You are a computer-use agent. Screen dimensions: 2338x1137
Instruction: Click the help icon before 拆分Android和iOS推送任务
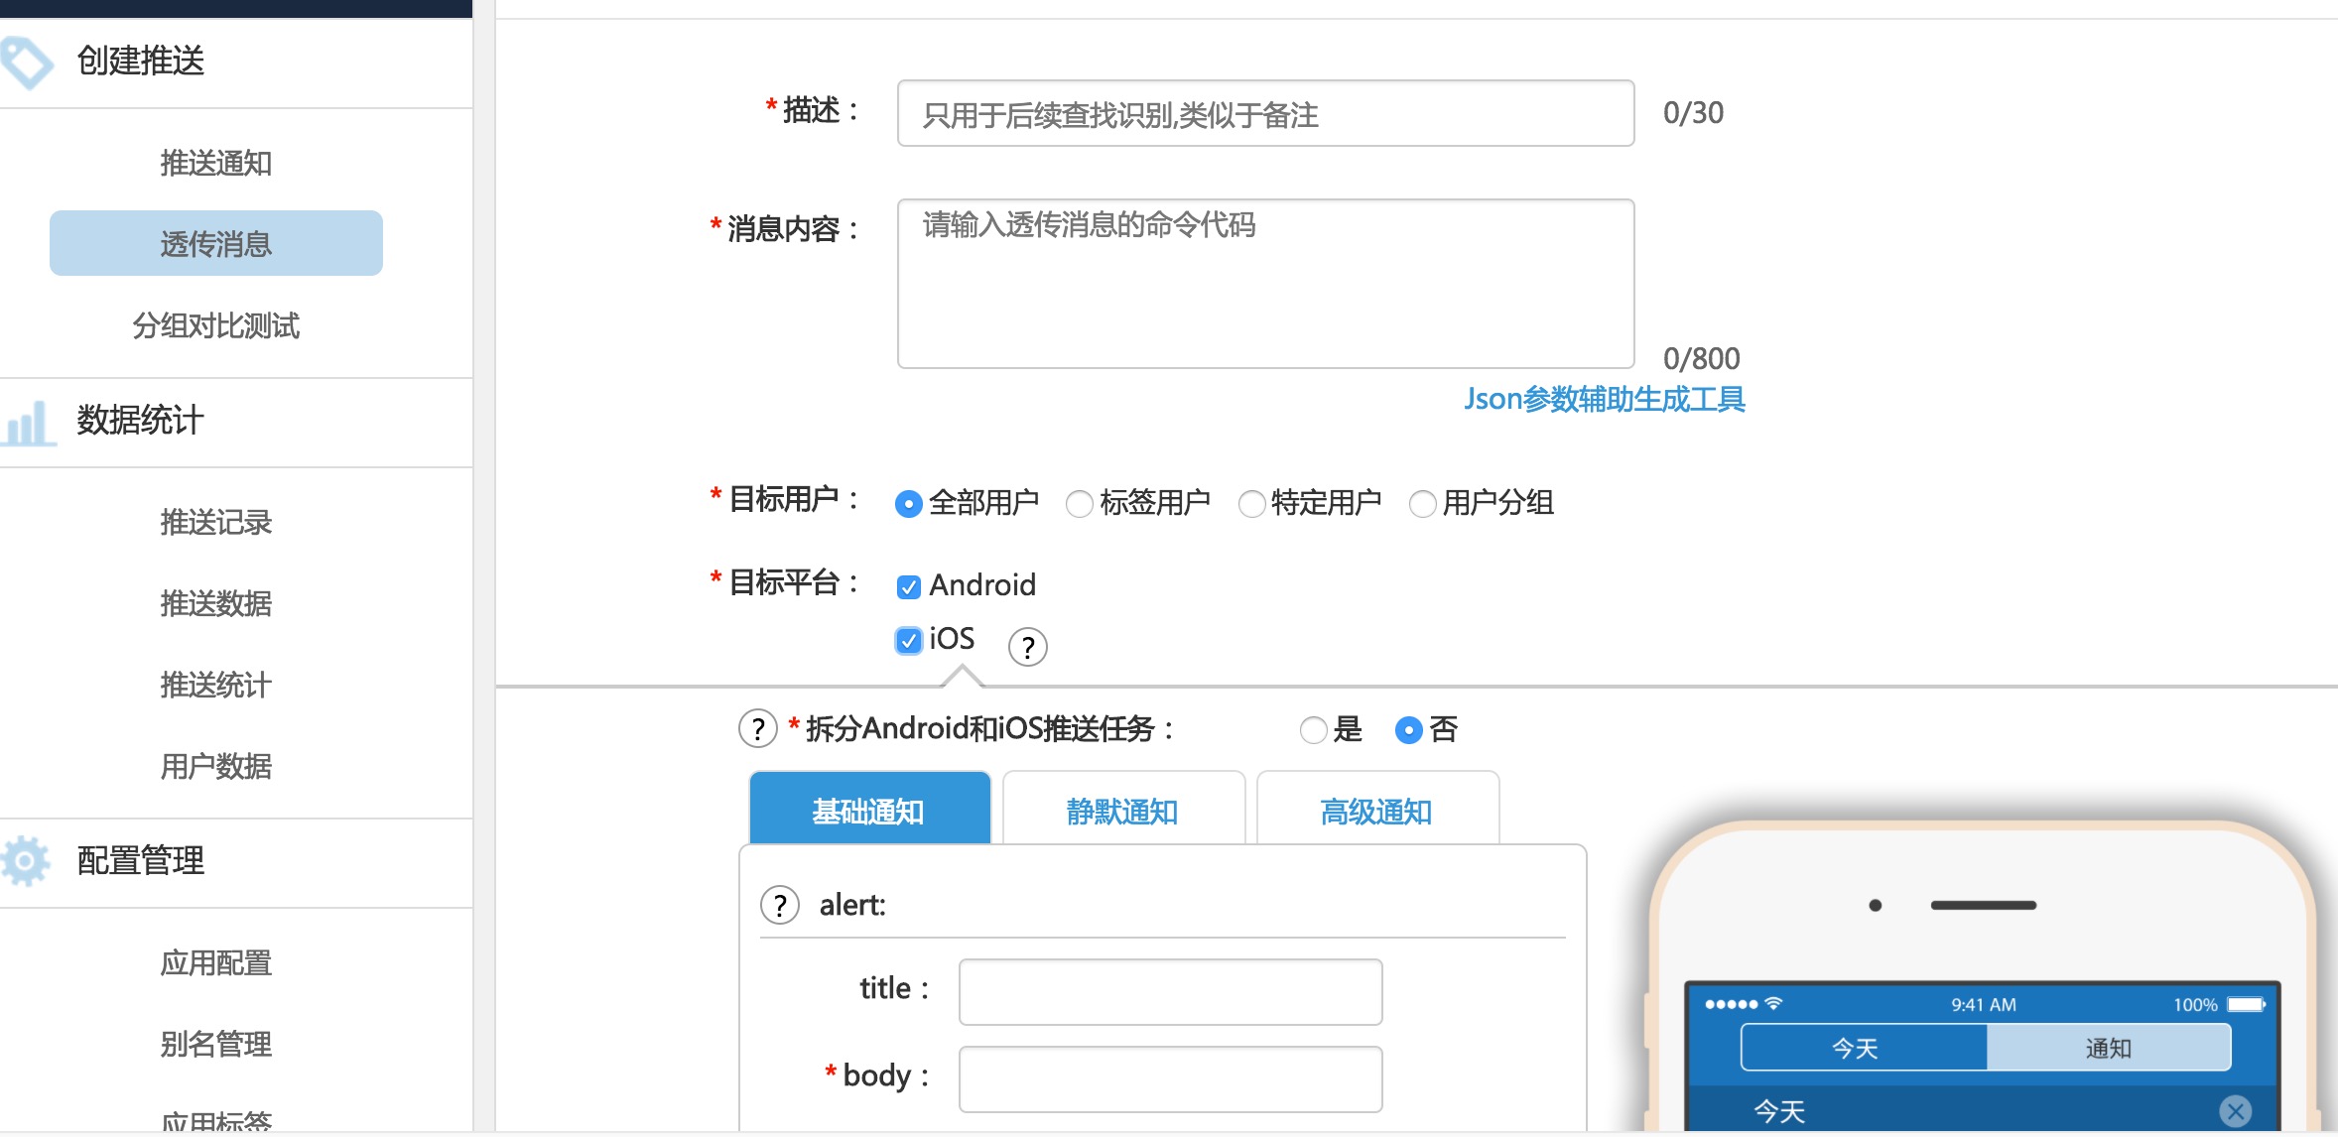757,729
